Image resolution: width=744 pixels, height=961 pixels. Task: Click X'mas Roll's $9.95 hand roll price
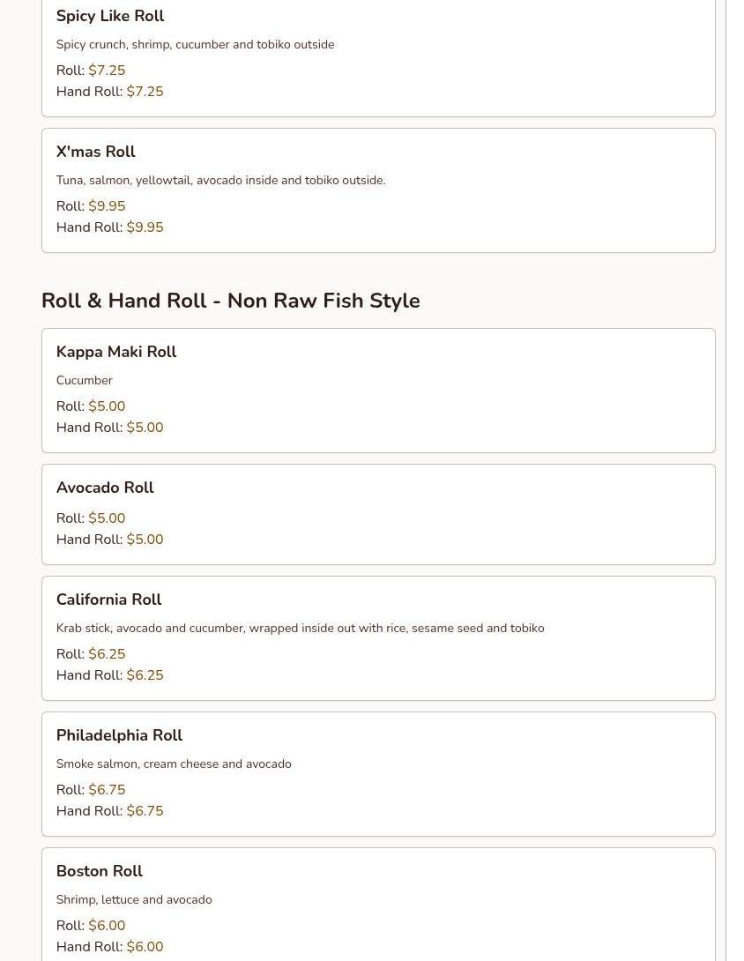coord(145,227)
